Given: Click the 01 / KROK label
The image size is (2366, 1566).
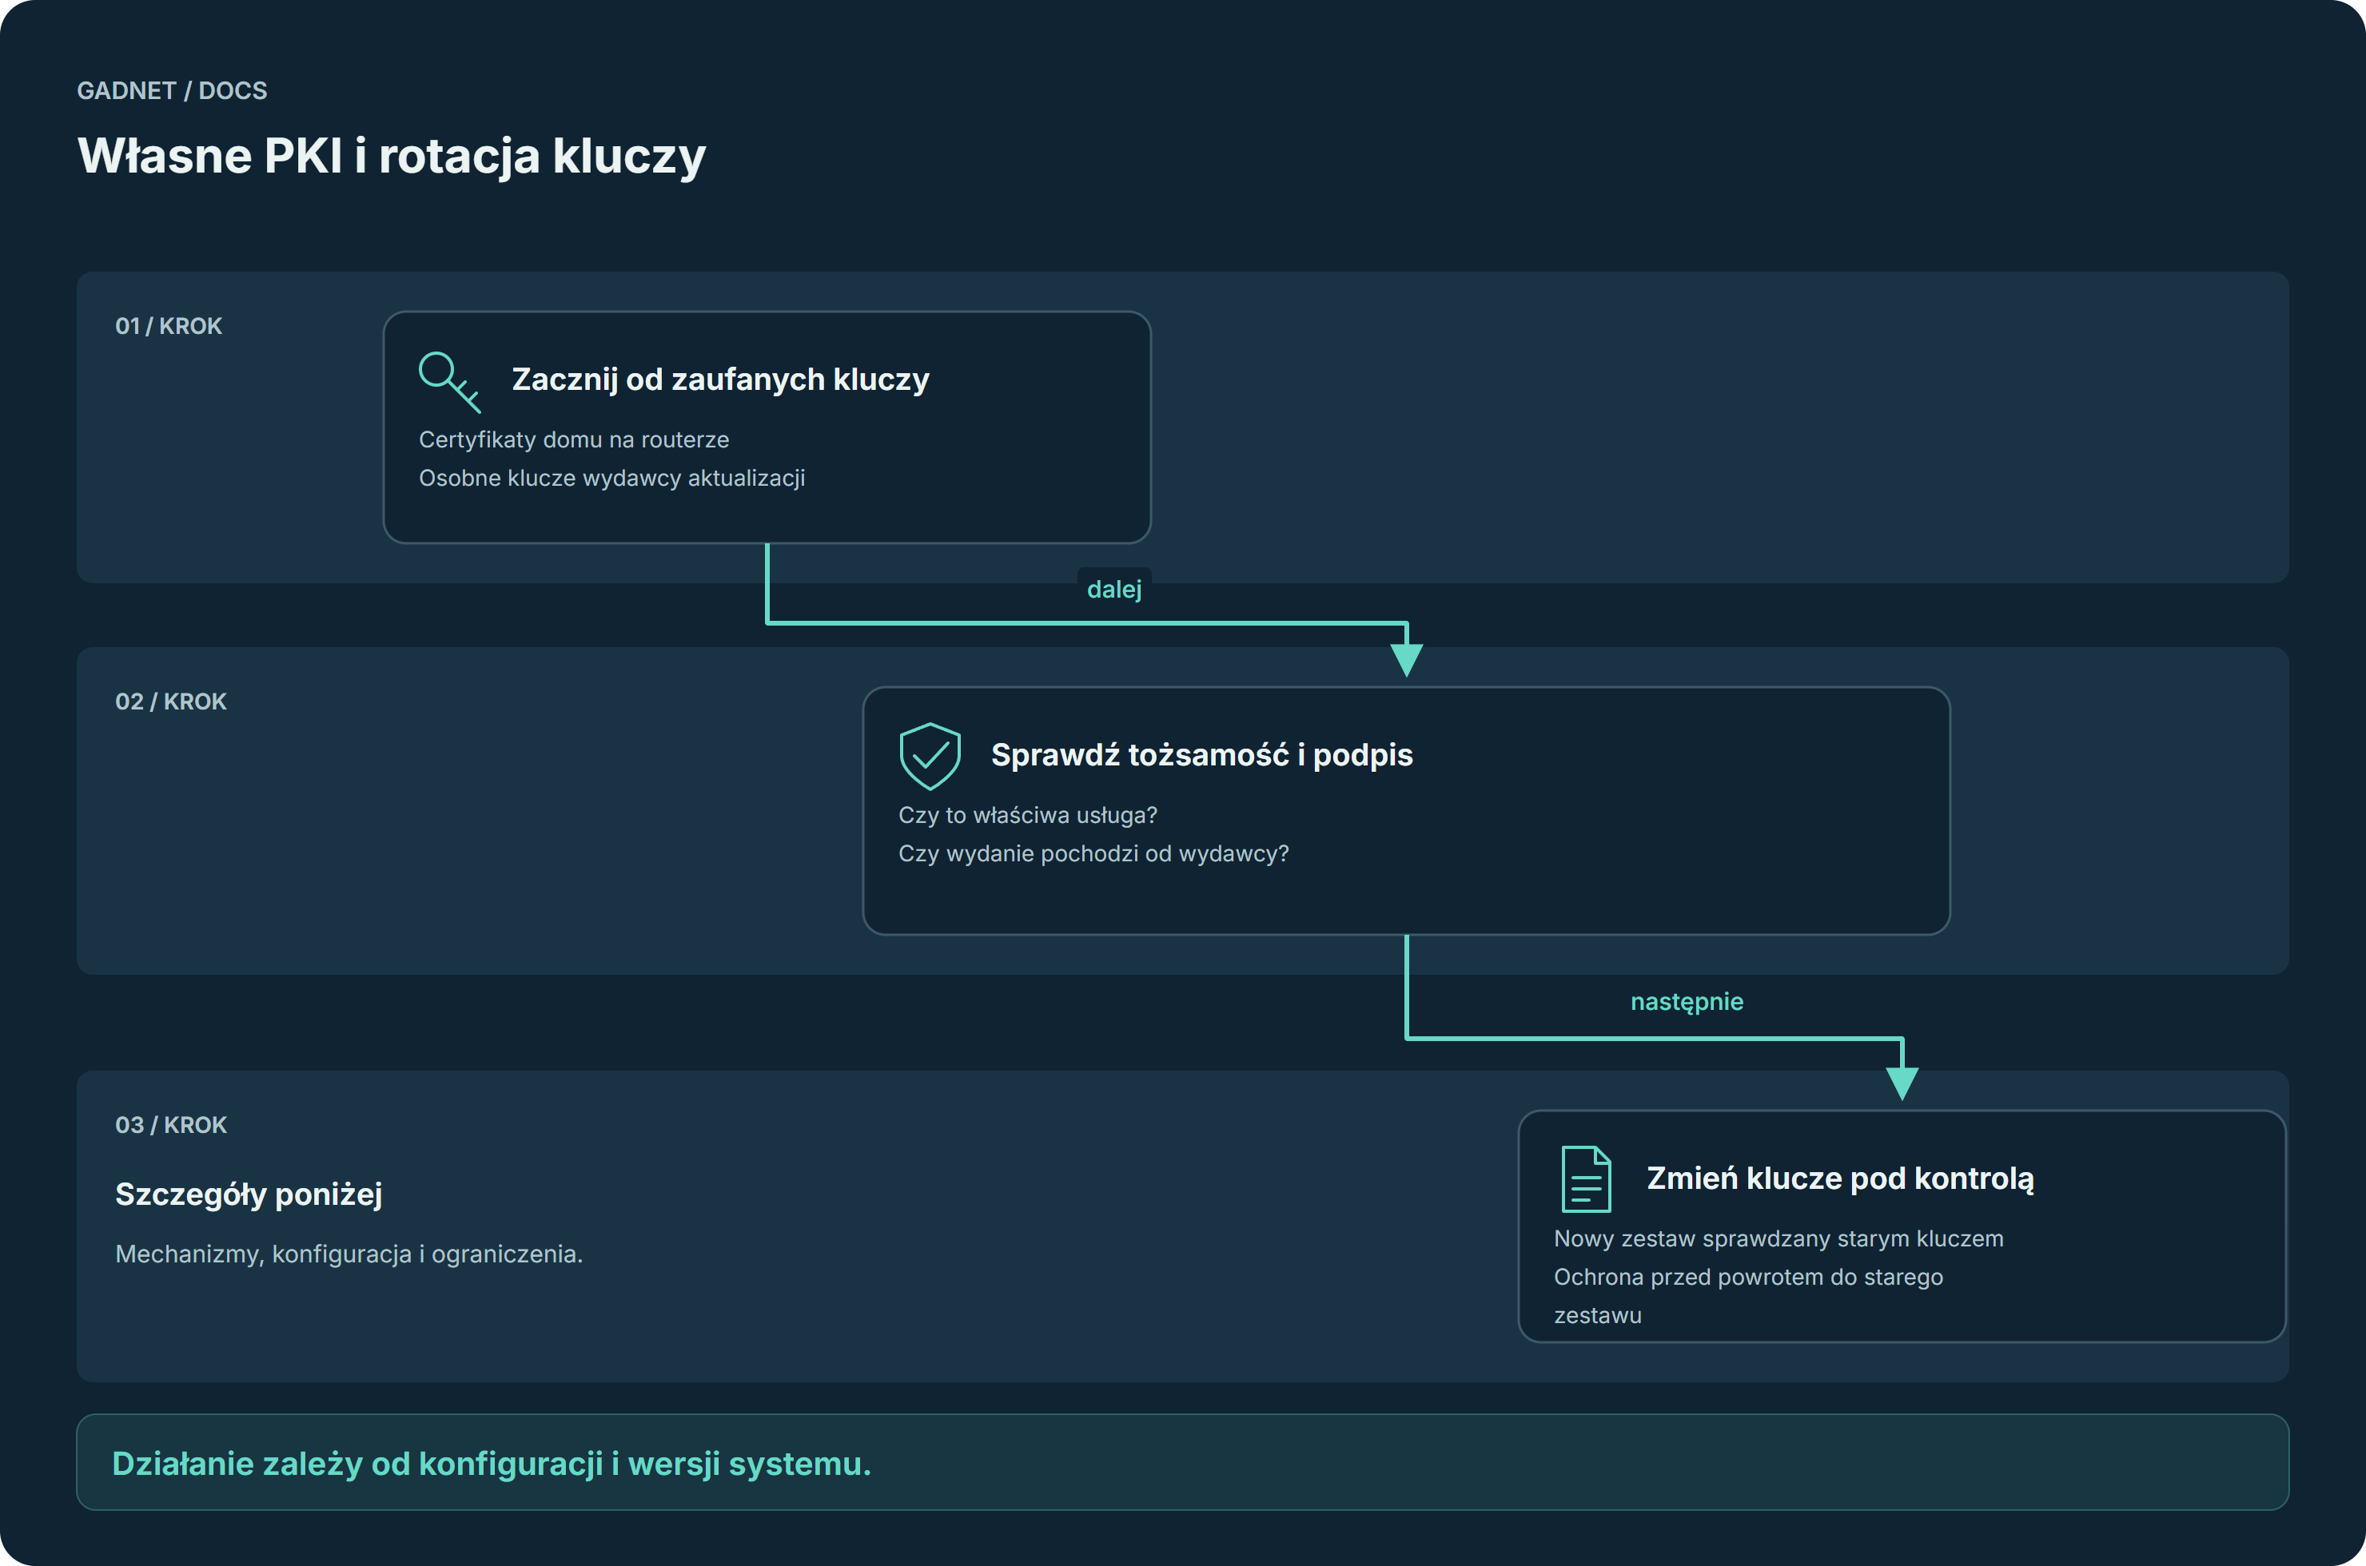Looking at the screenshot, I should [x=169, y=327].
